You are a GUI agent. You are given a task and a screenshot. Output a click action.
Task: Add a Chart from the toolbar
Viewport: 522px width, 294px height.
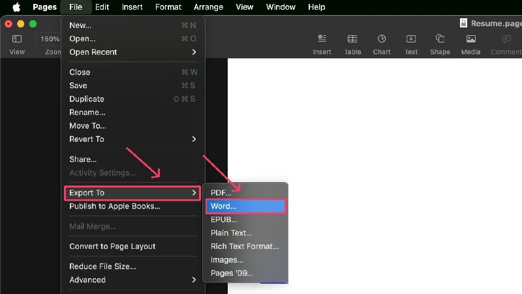tap(382, 39)
